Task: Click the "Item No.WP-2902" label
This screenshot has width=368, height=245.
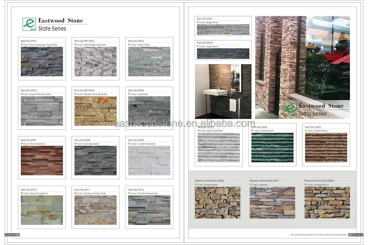Action: [84, 41]
